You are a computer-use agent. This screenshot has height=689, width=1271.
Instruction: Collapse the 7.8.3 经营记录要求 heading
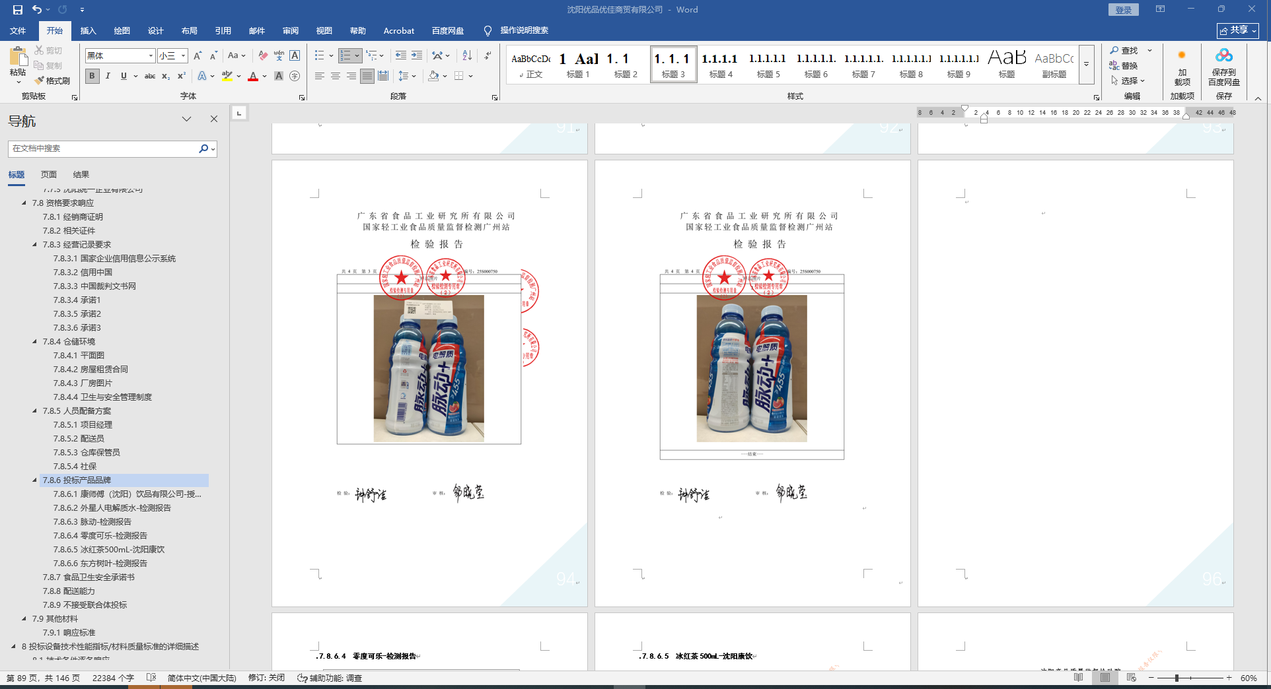pos(35,245)
